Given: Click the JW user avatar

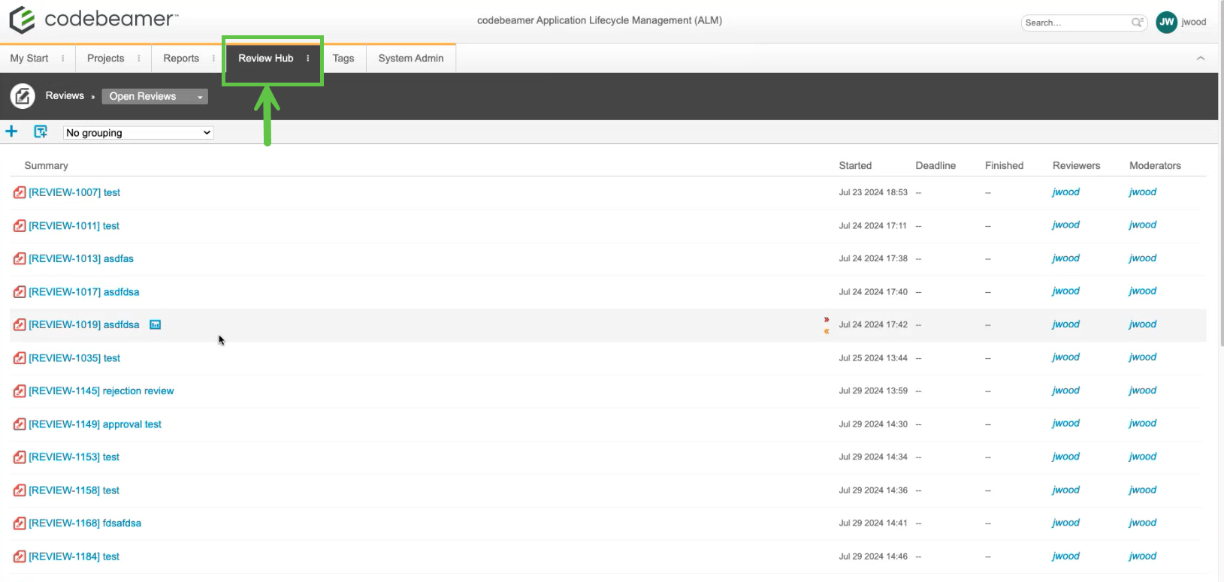Looking at the screenshot, I should click(1166, 22).
